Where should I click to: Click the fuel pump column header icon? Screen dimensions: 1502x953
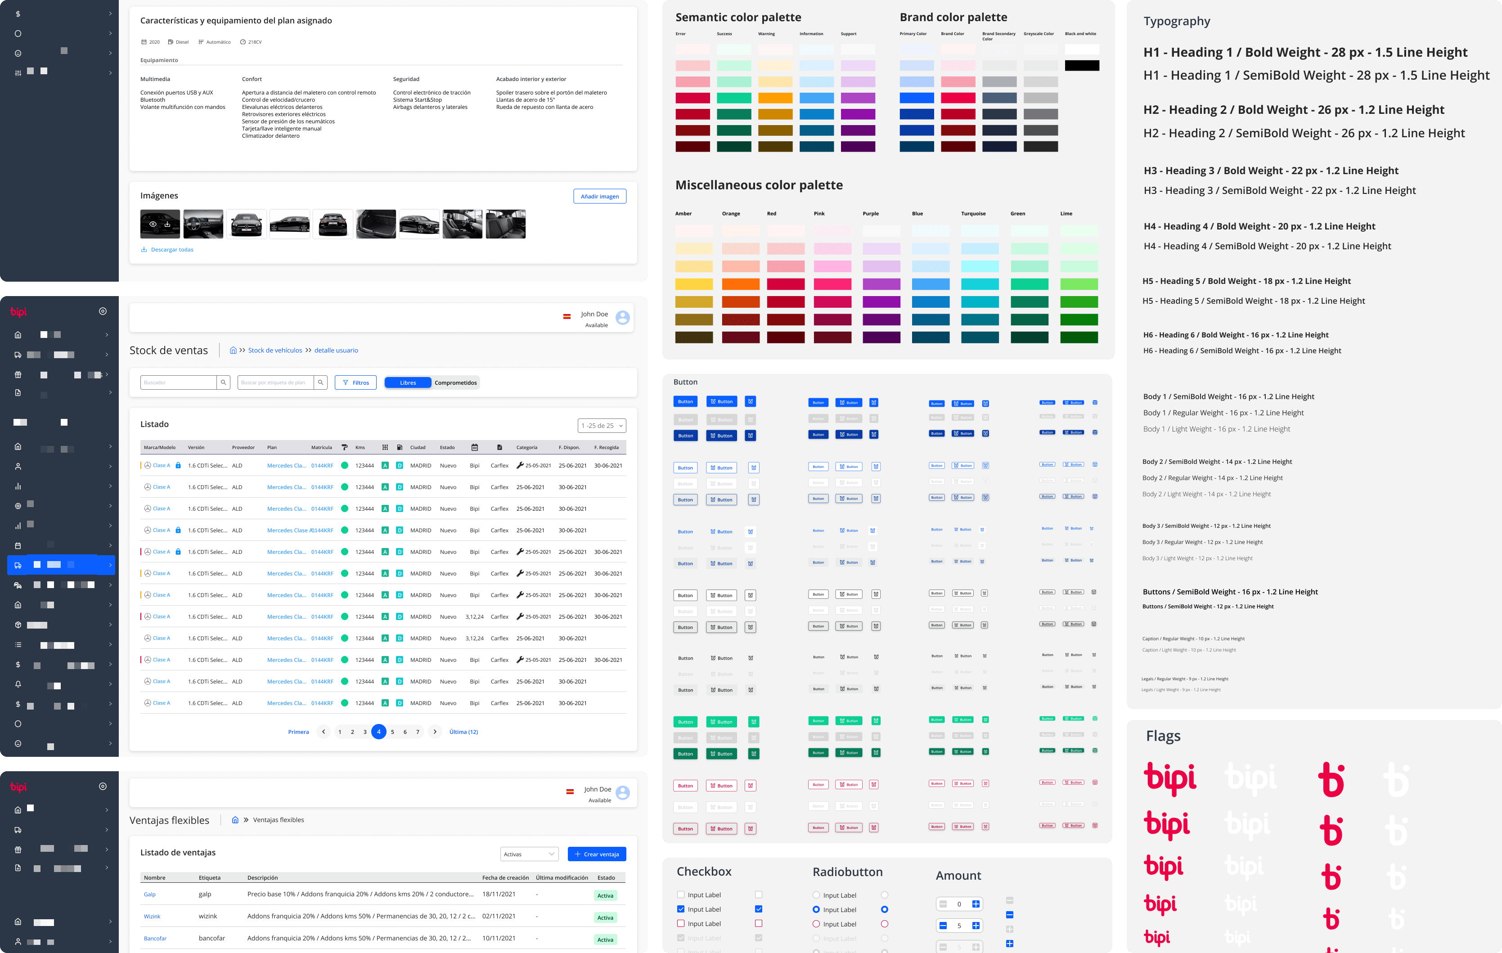(399, 447)
